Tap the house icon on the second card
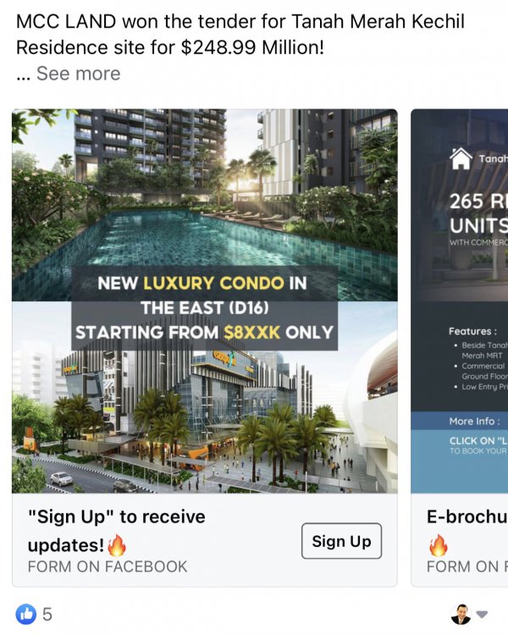 [461, 158]
